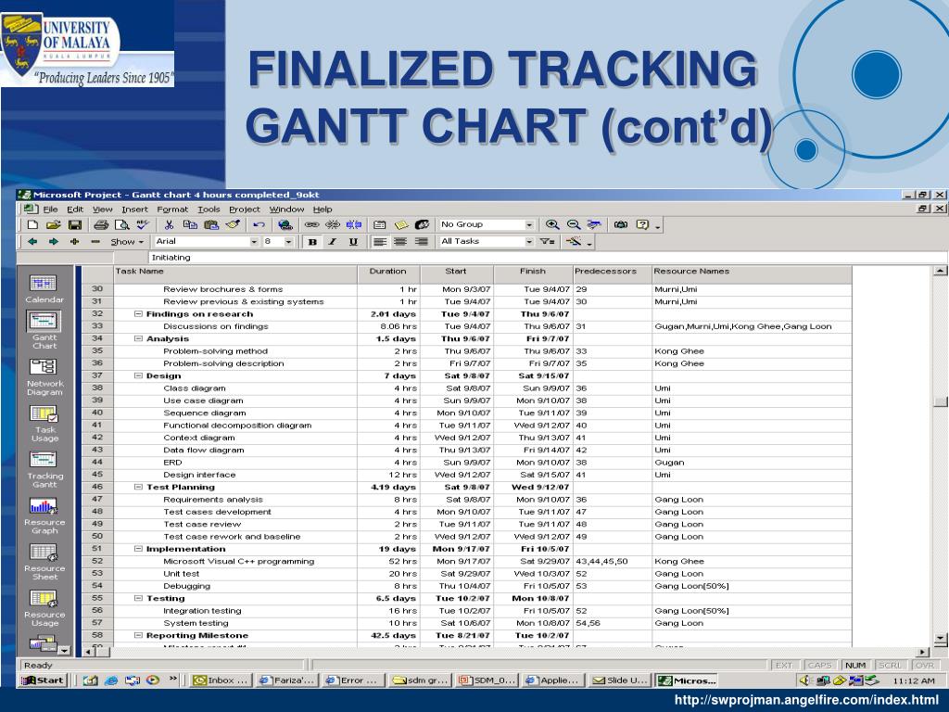The image size is (949, 712).
Task: Open the Insert menu
Action: [x=134, y=209]
